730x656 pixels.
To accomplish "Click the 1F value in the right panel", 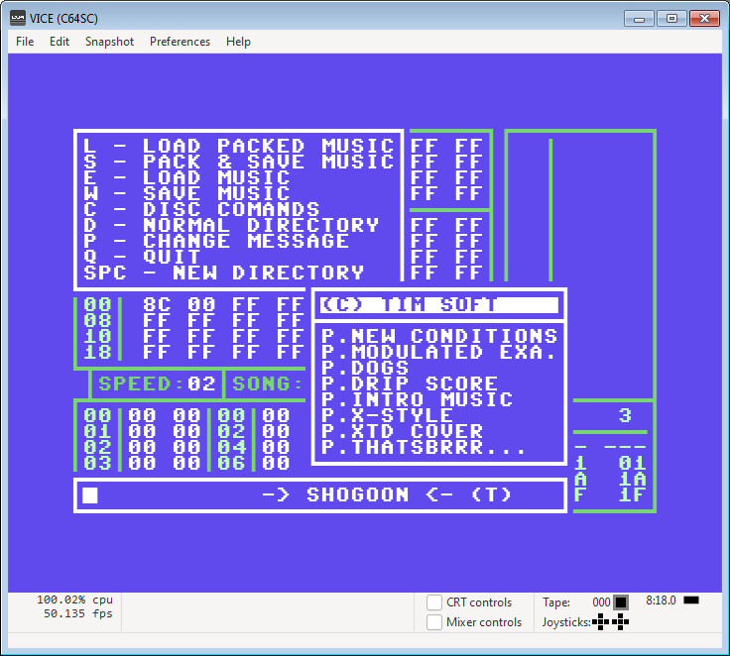I will click(x=632, y=494).
